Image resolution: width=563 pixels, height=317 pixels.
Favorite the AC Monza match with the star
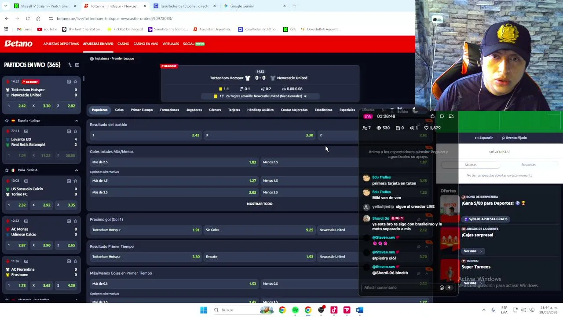[75, 221]
